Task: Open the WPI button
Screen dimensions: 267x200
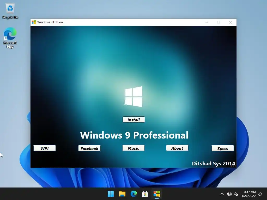Action: point(45,148)
